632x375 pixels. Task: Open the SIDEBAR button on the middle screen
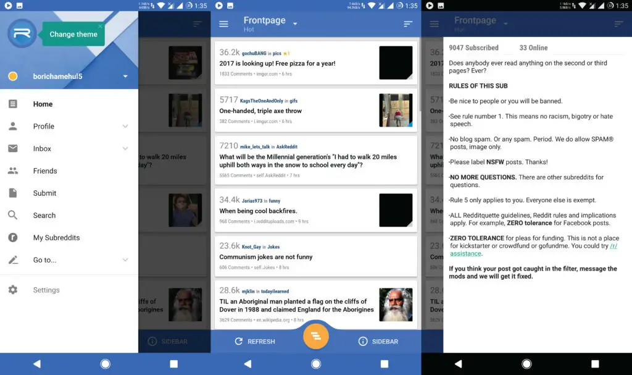pyautogui.click(x=378, y=342)
